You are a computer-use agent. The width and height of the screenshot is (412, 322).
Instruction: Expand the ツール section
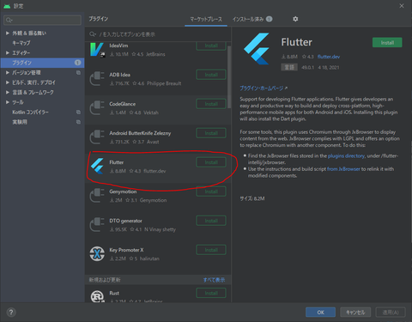[x=8, y=102]
